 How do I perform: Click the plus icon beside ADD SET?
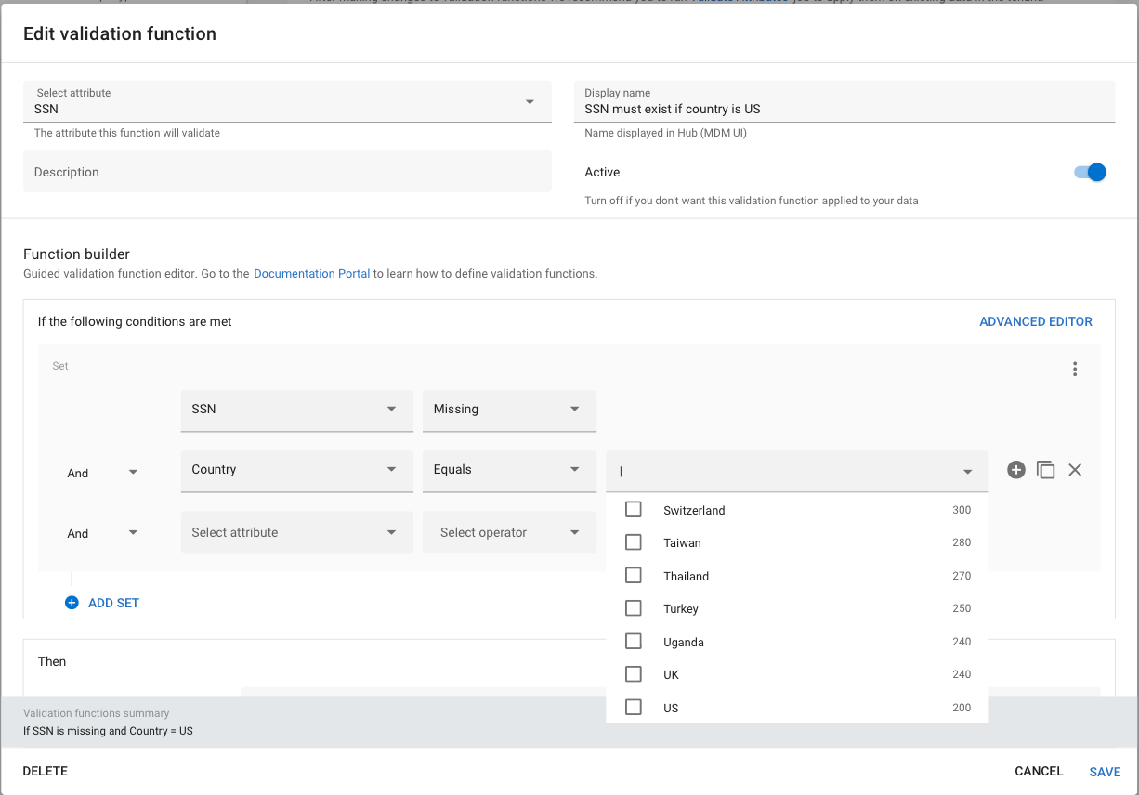tap(72, 603)
